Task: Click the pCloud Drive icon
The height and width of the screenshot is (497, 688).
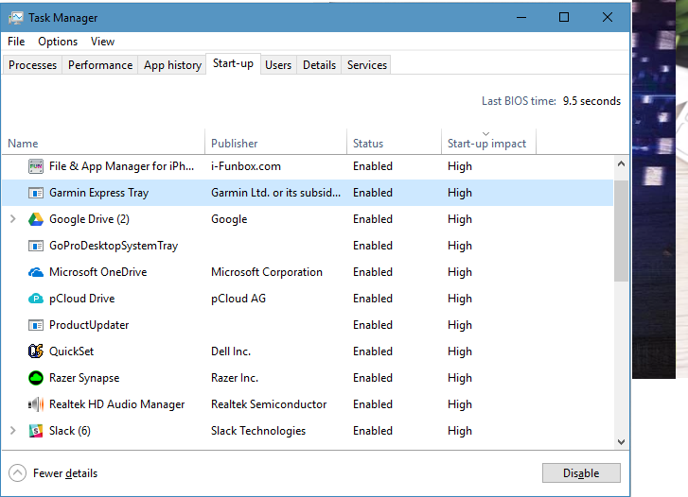Action: point(36,299)
